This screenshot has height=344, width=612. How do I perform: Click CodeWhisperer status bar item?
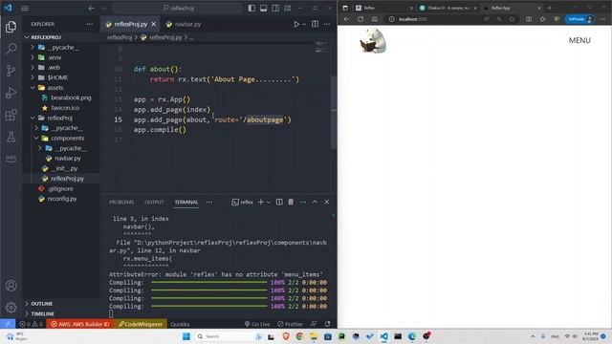click(x=141, y=324)
